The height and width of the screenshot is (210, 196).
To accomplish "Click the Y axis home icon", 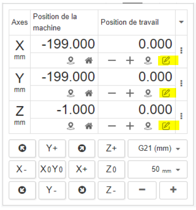I will [89, 93].
